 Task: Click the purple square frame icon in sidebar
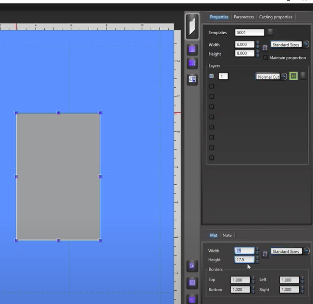[x=192, y=282]
